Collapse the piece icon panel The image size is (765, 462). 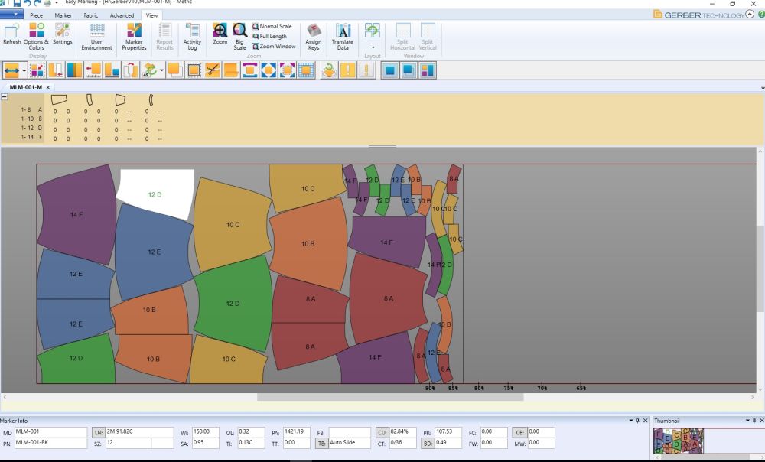[5, 96]
